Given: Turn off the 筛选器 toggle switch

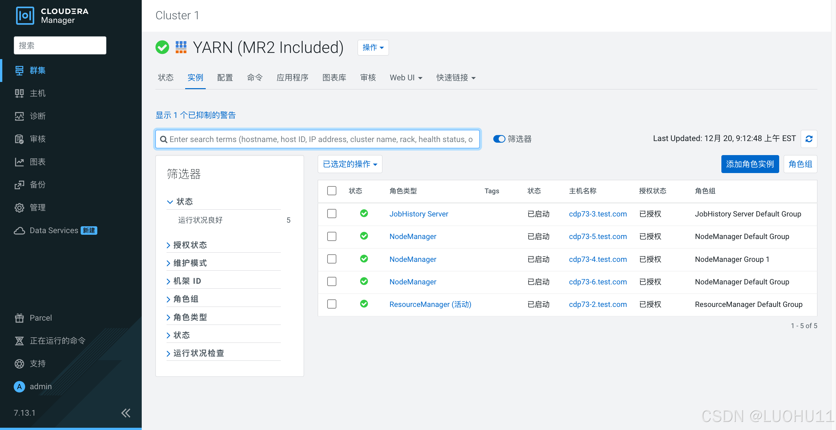Looking at the screenshot, I should tap(499, 139).
